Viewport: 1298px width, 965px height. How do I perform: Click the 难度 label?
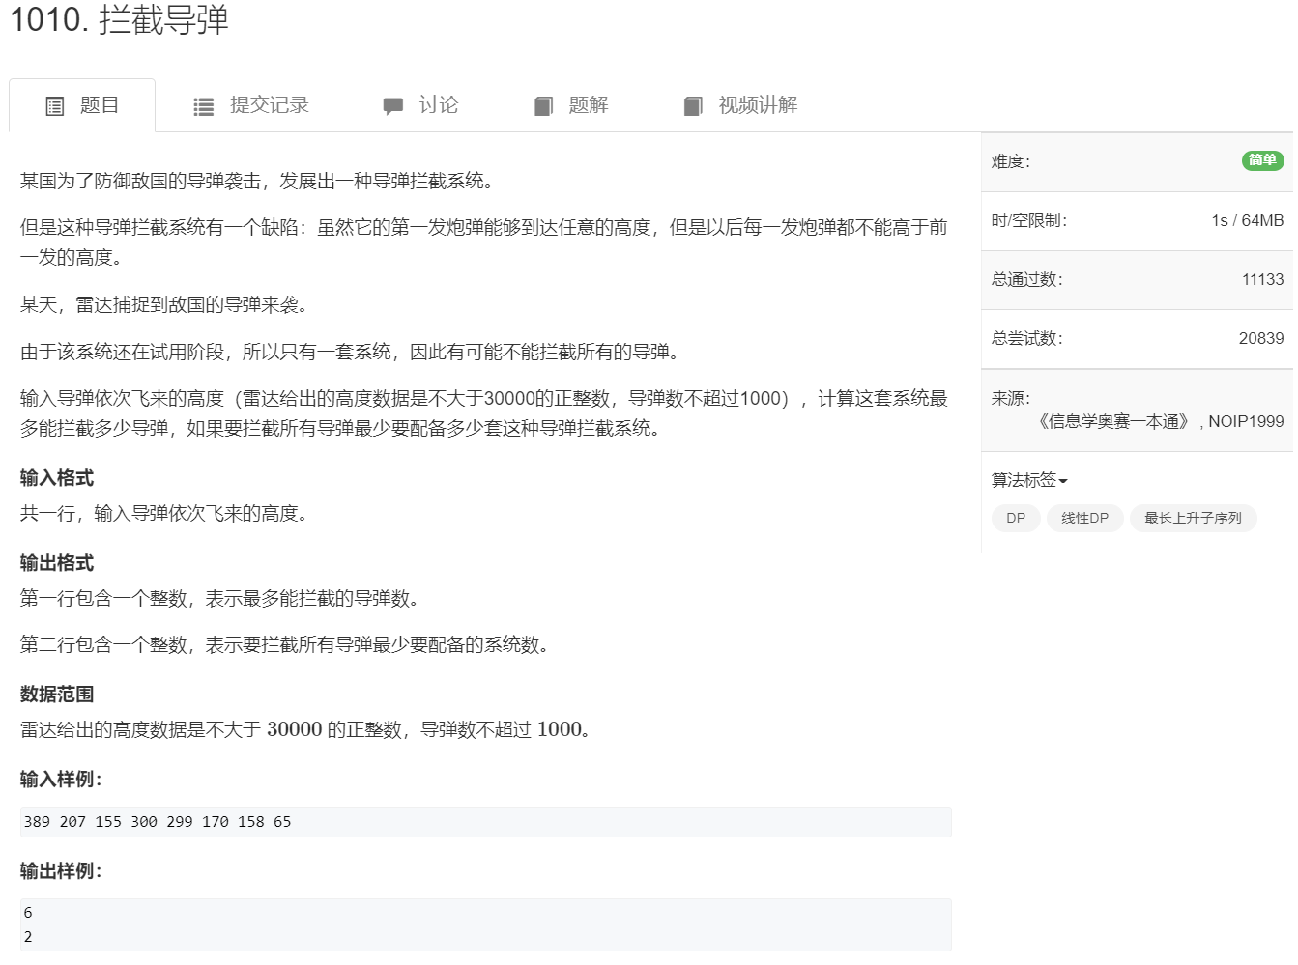(1011, 161)
